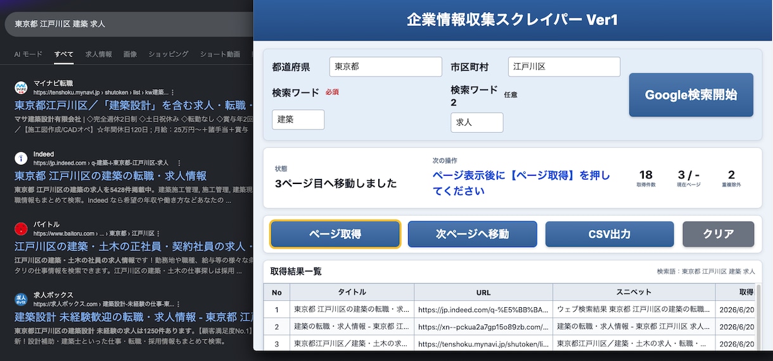Screen dimensions: 773x361
Task: Click the Google search box
Action: pyautogui.click(x=129, y=24)
